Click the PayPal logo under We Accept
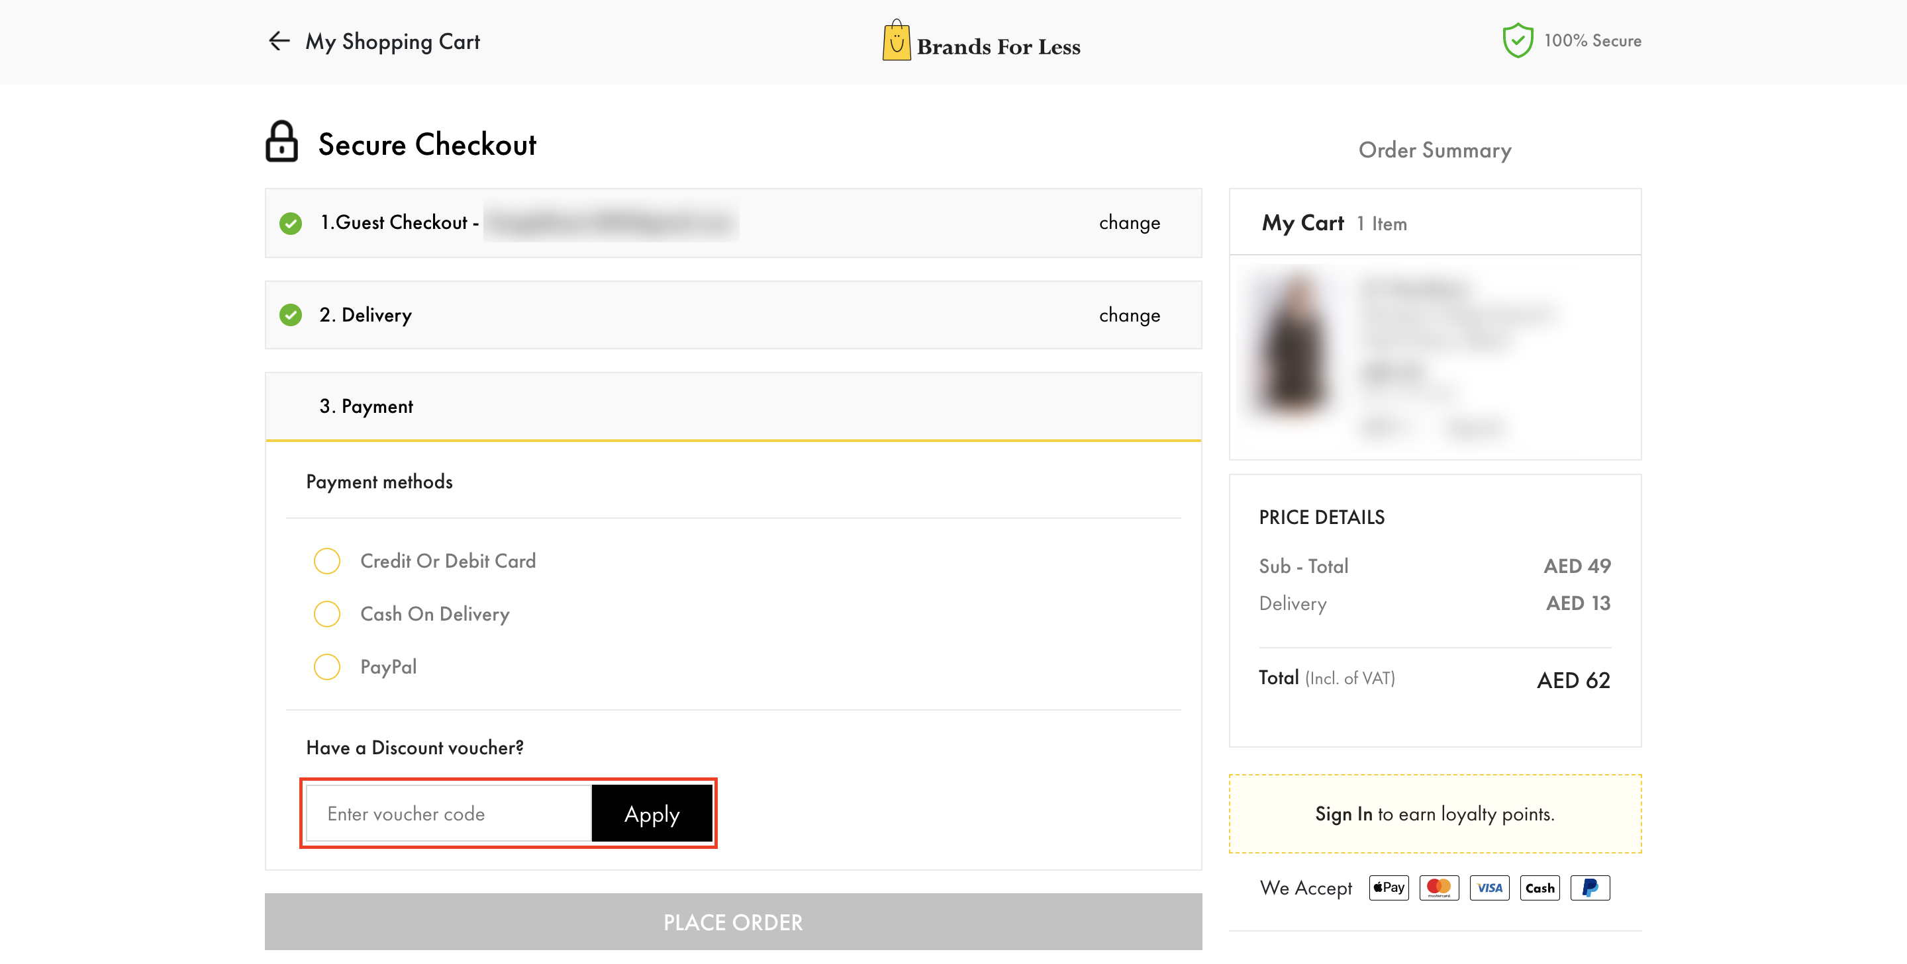The width and height of the screenshot is (1907, 964). pos(1589,887)
